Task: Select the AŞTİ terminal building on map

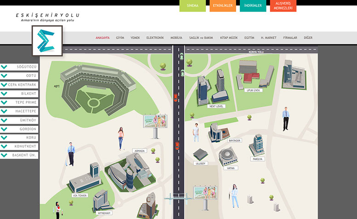Action: (x=97, y=87)
